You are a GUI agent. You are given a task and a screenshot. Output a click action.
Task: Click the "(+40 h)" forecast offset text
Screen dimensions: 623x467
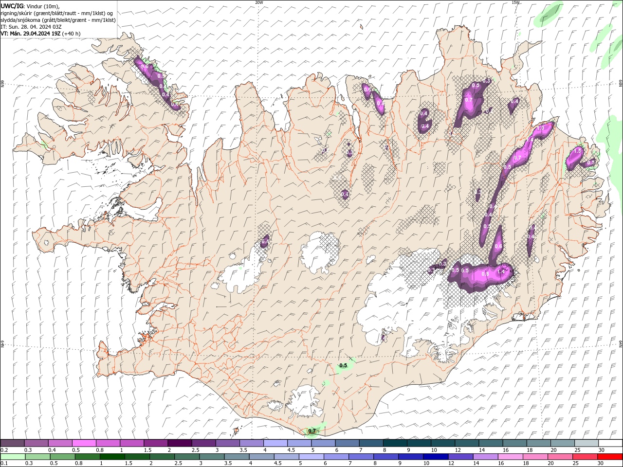point(72,34)
